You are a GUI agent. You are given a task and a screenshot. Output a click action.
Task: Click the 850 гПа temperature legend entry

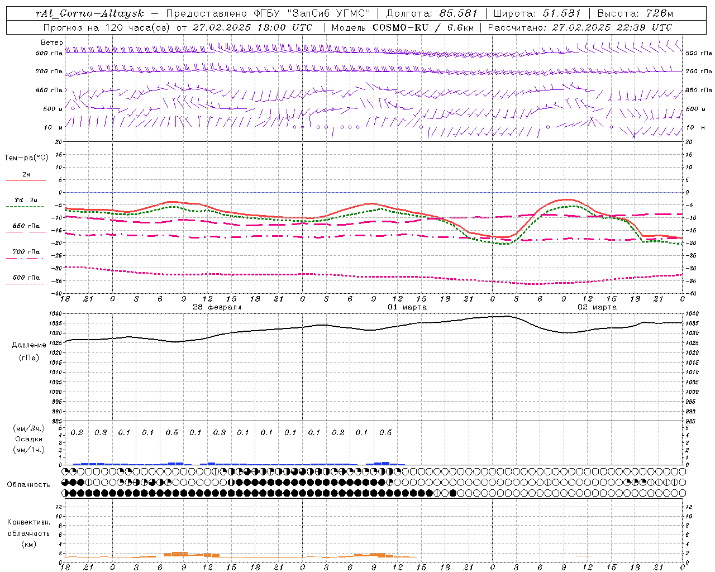[x=26, y=226]
